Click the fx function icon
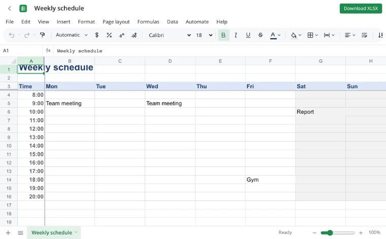This screenshot has width=386, height=239. click(x=48, y=51)
